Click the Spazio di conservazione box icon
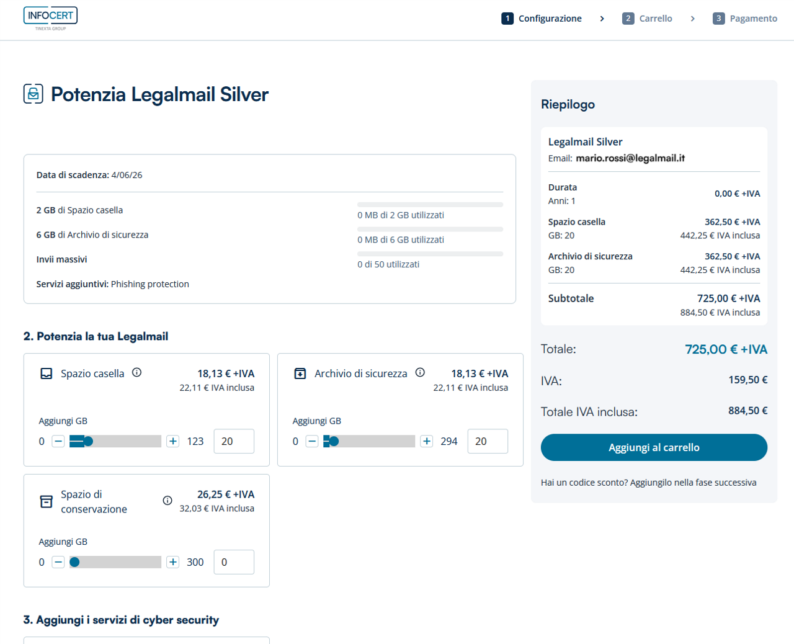794x644 pixels. [x=47, y=501]
